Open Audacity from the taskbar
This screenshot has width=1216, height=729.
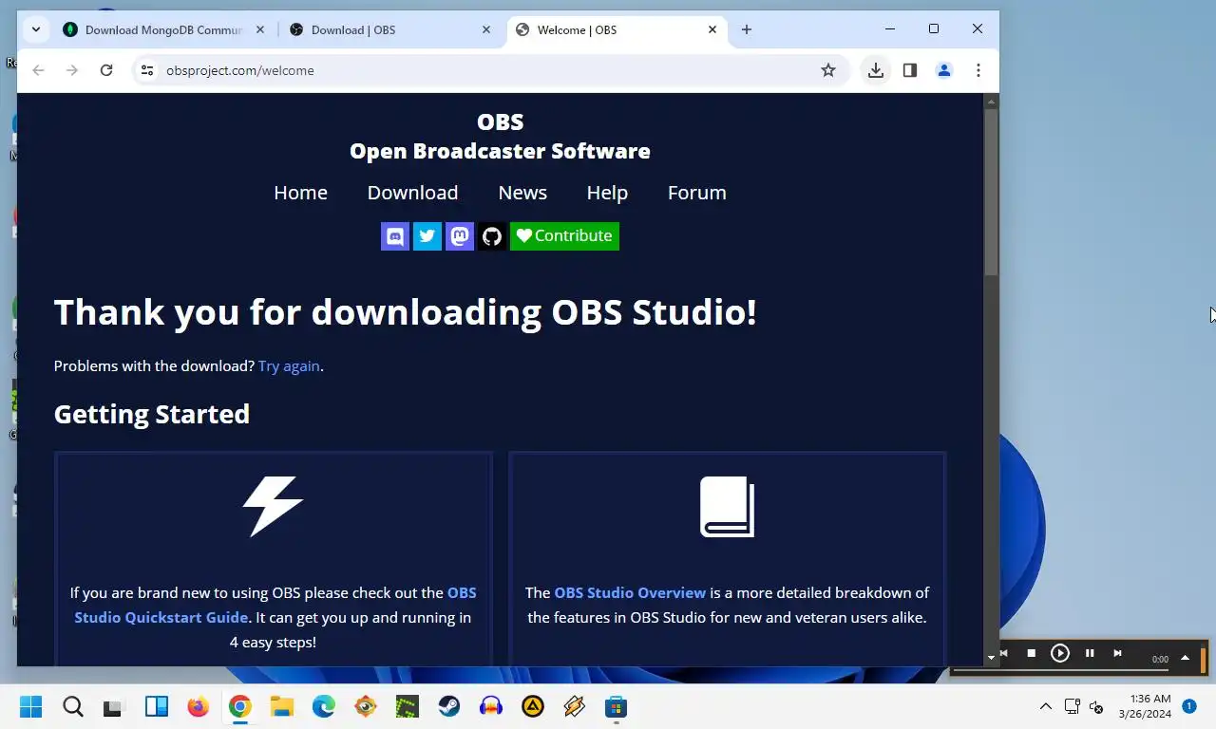tap(490, 706)
